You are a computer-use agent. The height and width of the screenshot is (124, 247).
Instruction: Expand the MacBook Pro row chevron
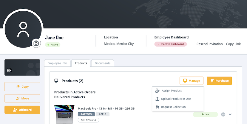(230, 114)
